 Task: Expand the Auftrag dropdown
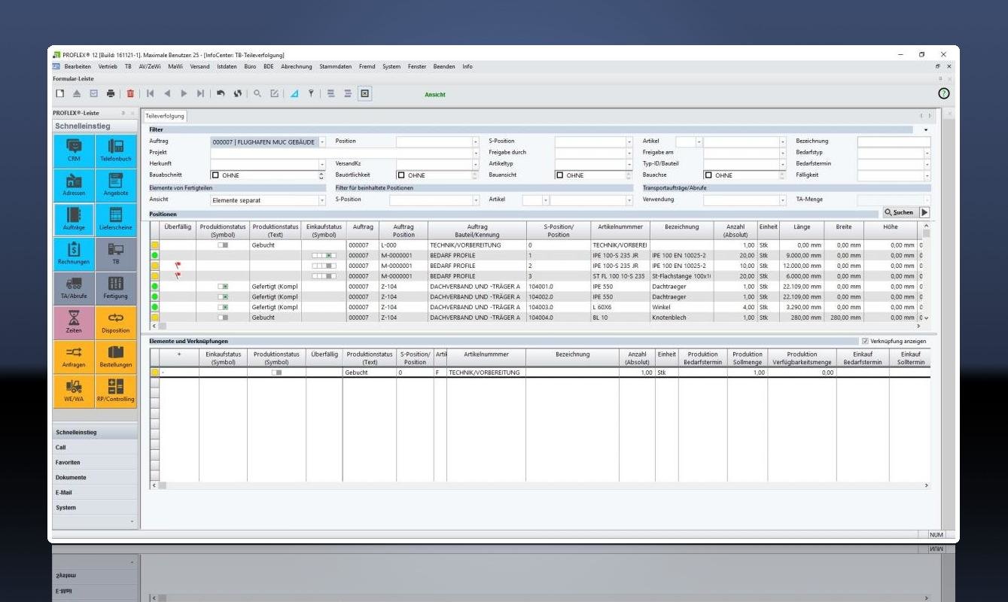click(x=322, y=141)
